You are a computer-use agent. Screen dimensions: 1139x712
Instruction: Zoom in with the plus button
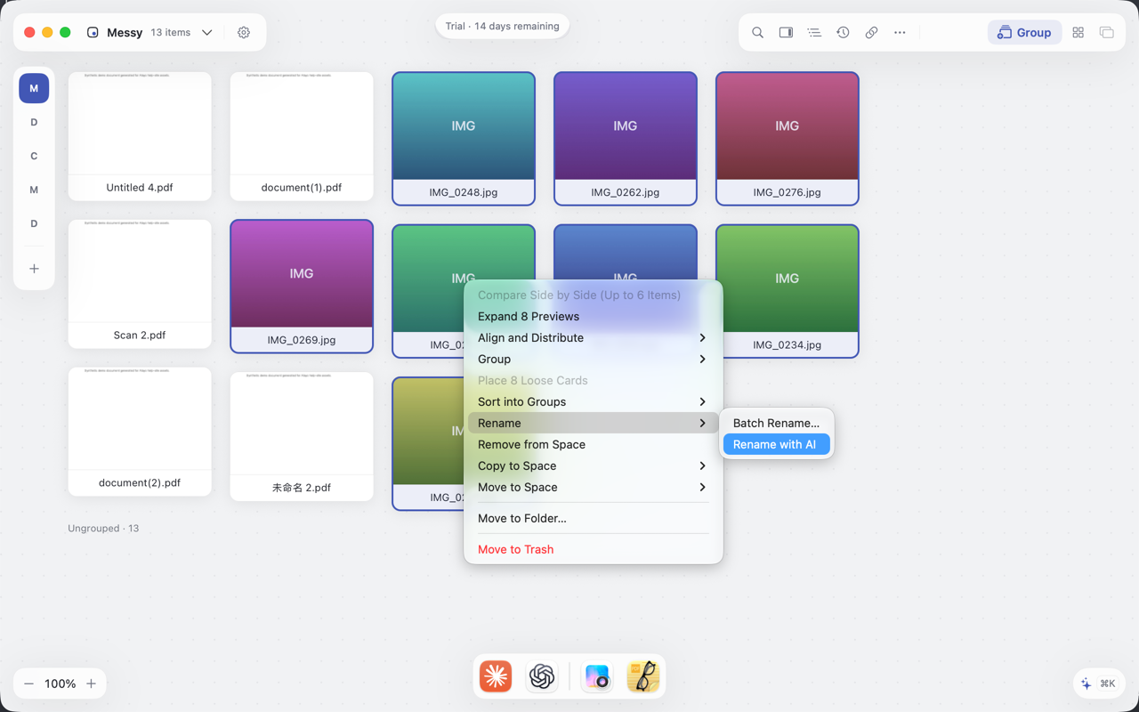(91, 684)
